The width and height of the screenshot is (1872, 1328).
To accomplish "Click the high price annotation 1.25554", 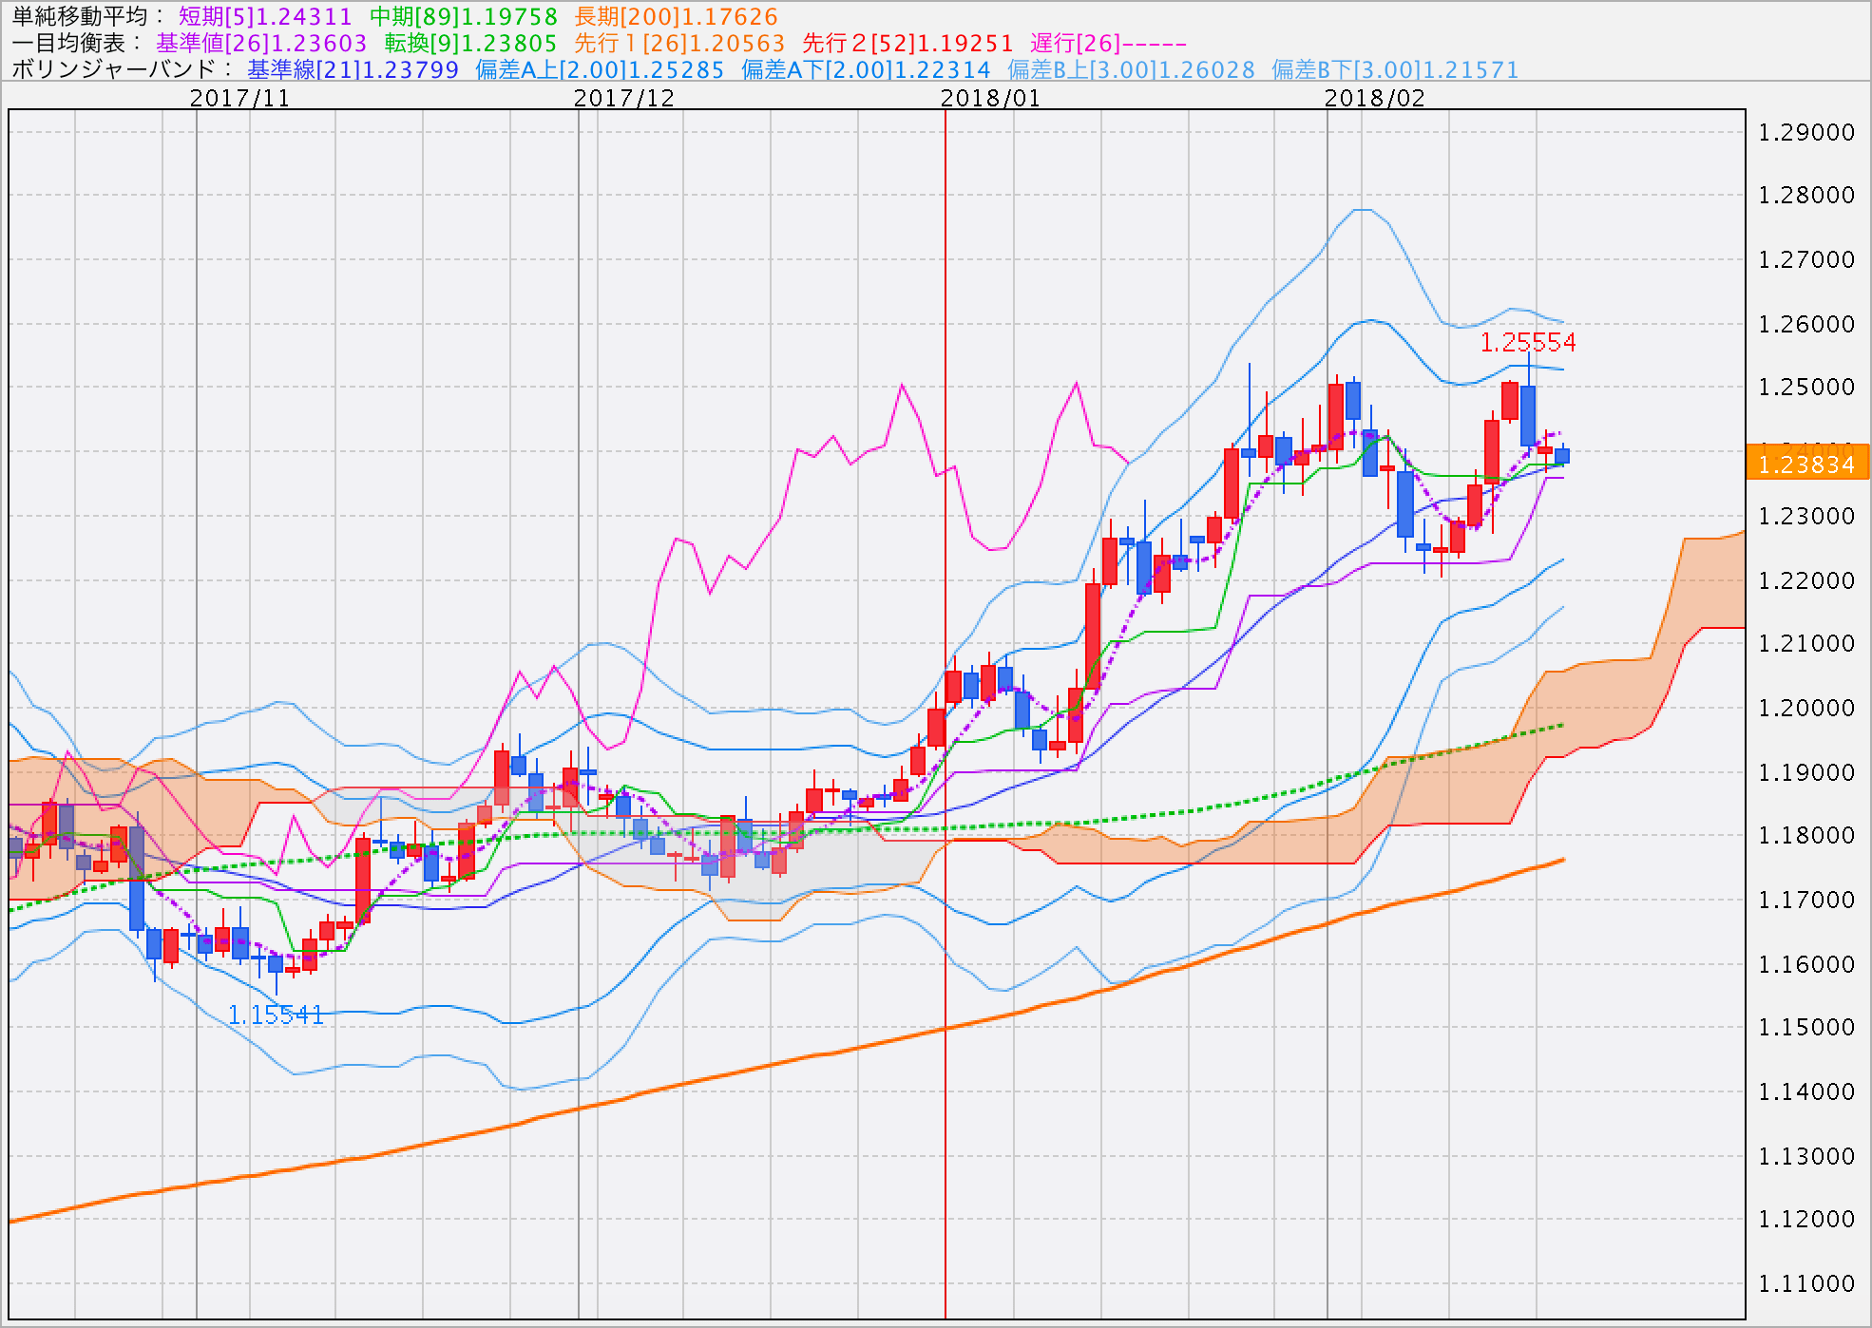I will pyautogui.click(x=1528, y=342).
